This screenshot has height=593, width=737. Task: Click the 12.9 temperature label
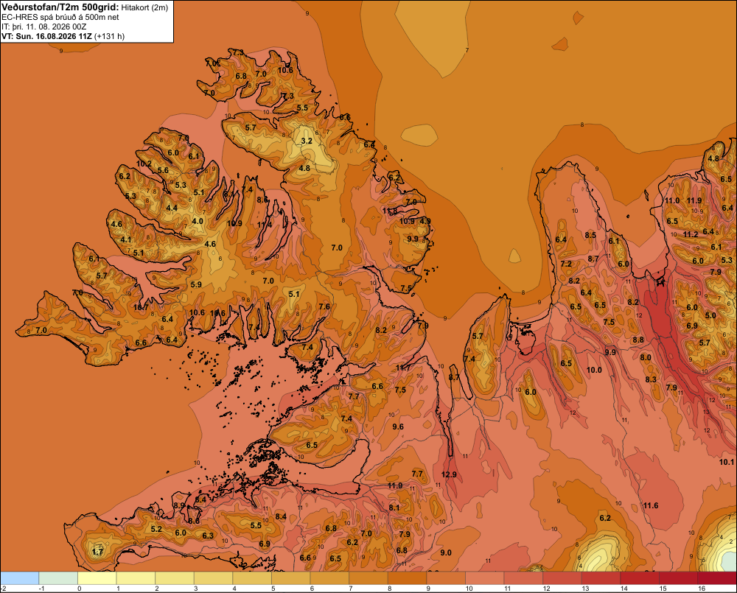(x=449, y=474)
